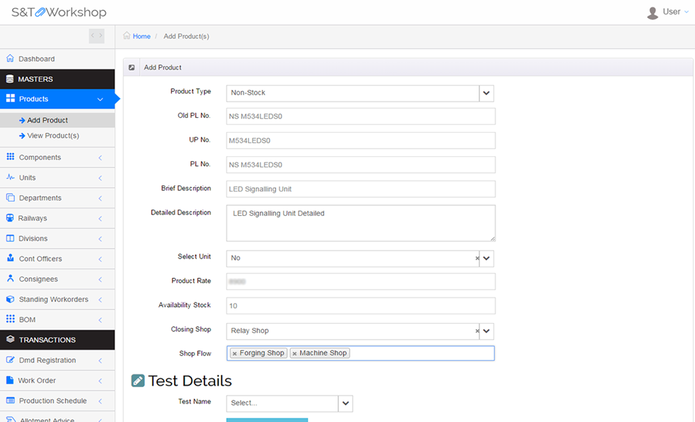
Task: Click the Departments icon in sidebar
Action: coord(10,197)
